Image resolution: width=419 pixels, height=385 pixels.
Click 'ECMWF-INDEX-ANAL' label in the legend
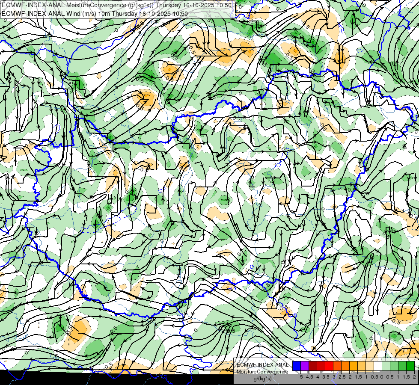(262, 365)
